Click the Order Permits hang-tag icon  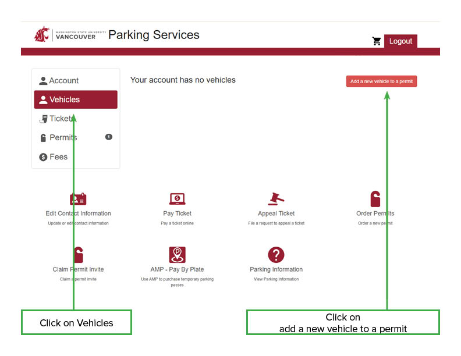click(x=375, y=199)
